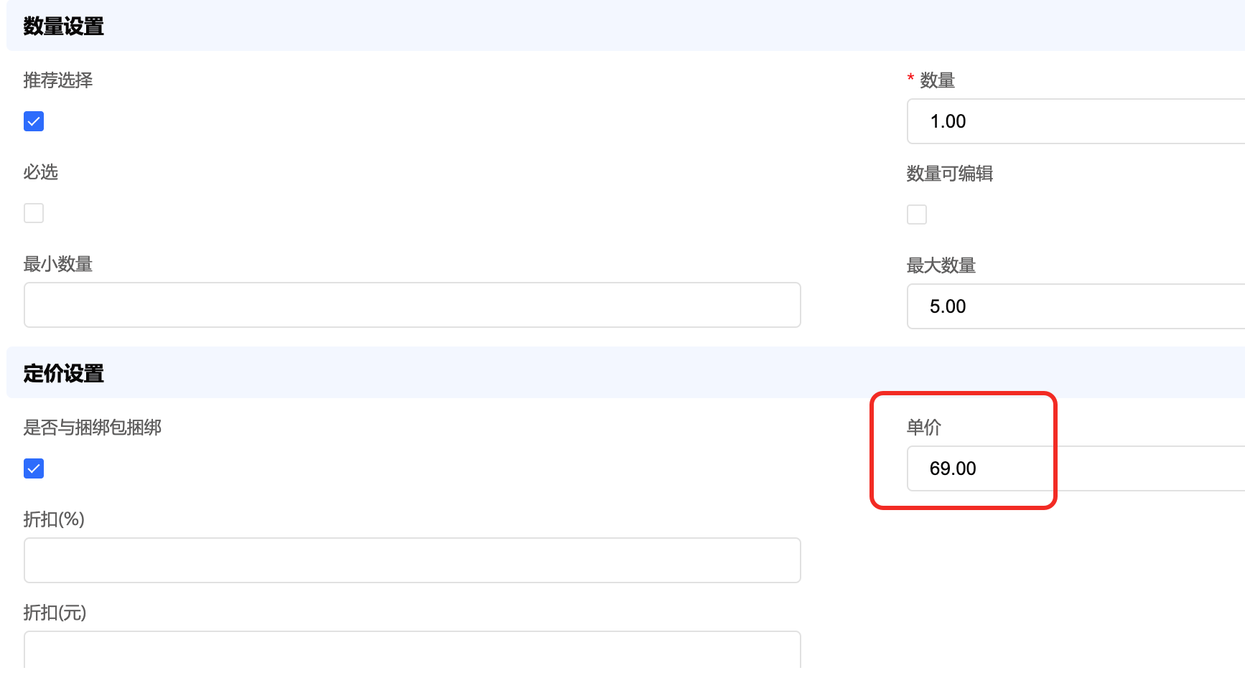The height and width of the screenshot is (693, 1245).
Task: Check the 数量可编辑 checkbox
Action: 917,214
